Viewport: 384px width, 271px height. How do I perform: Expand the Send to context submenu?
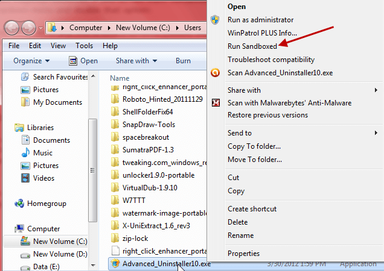pyautogui.click(x=376, y=133)
